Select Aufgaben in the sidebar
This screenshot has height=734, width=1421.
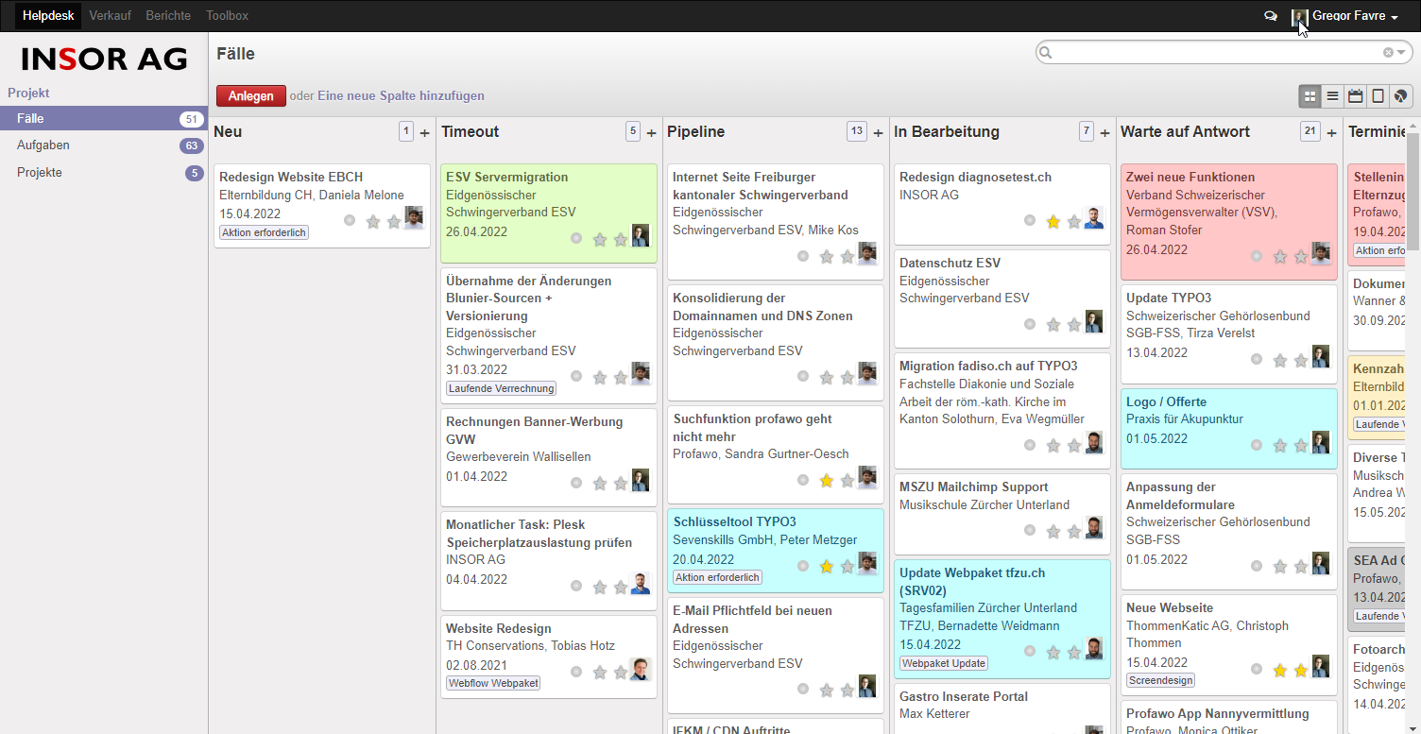coord(43,145)
